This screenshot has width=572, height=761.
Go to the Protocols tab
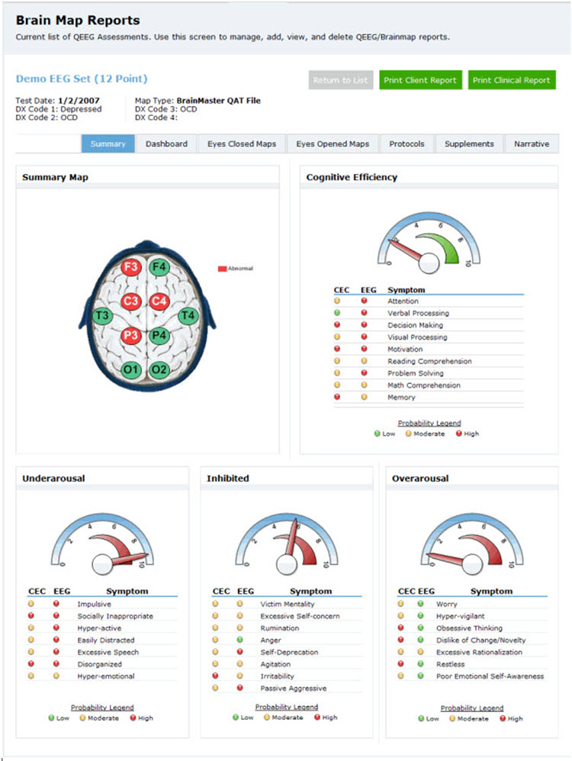pyautogui.click(x=407, y=143)
